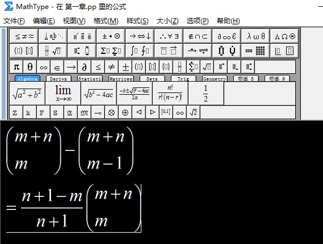Insert the limit x→∞ expression

(63, 93)
